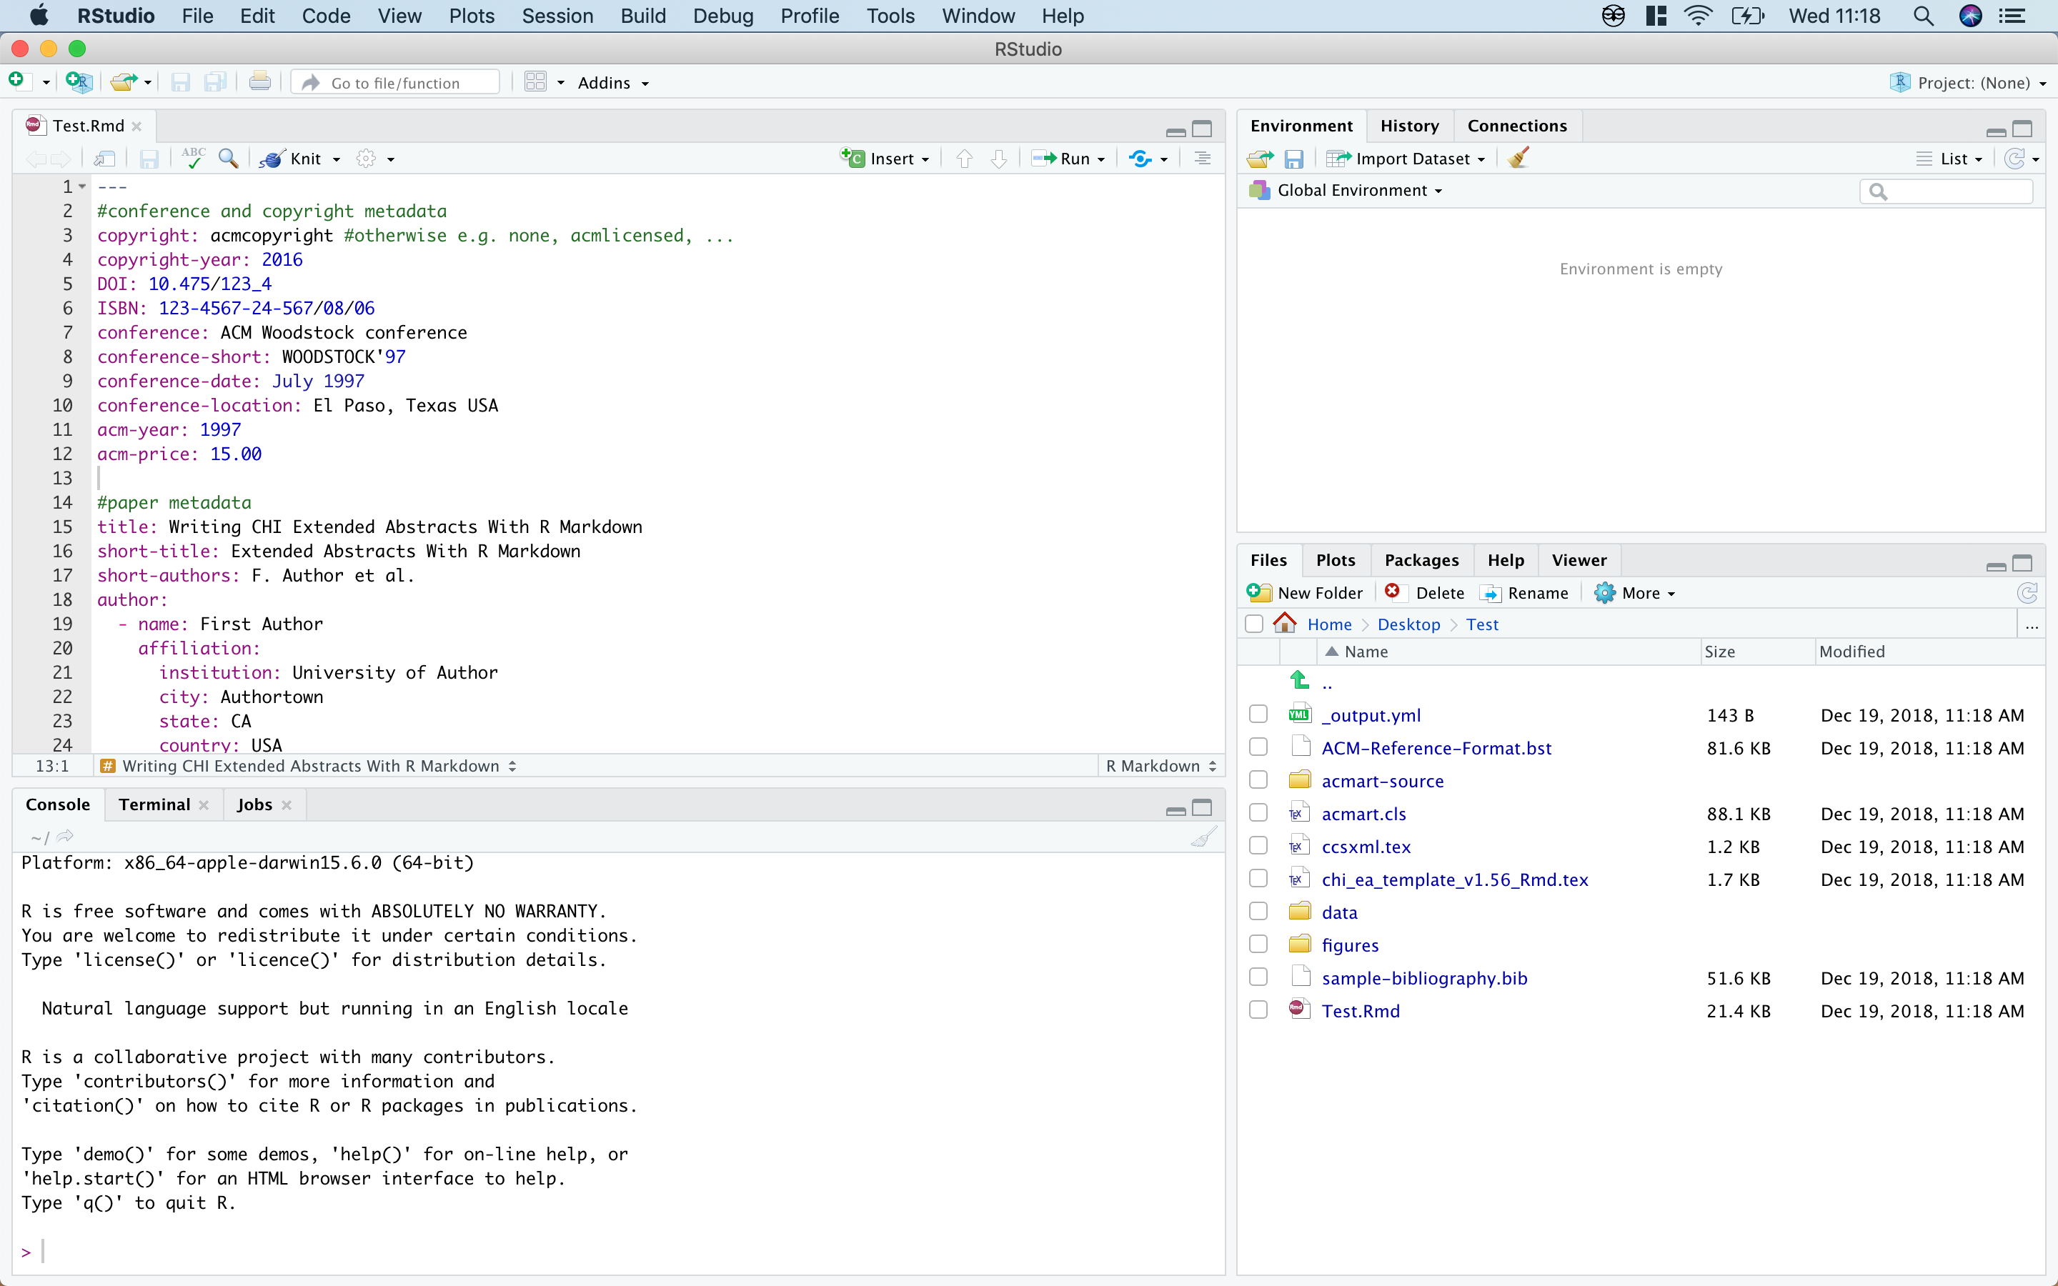The image size is (2058, 1286).
Task: Click the Spell Check ABC icon
Action: coord(193,157)
